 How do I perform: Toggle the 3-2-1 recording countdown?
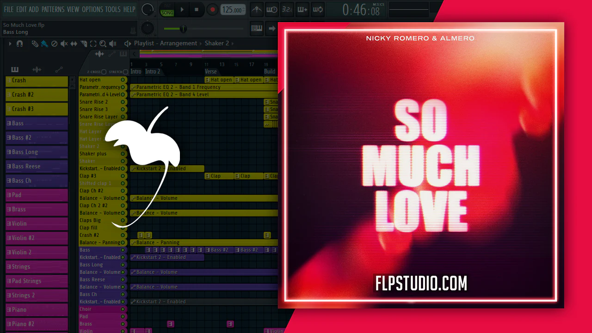[287, 9]
